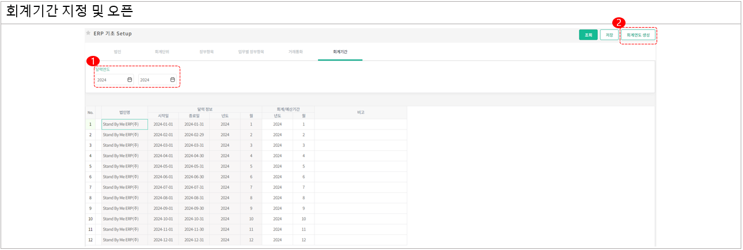Switch to the 법인 tab
The image size is (743, 250).
pos(117,52)
